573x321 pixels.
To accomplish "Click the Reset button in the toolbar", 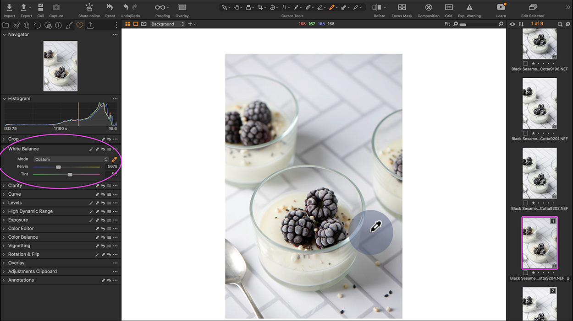I will click(110, 7).
